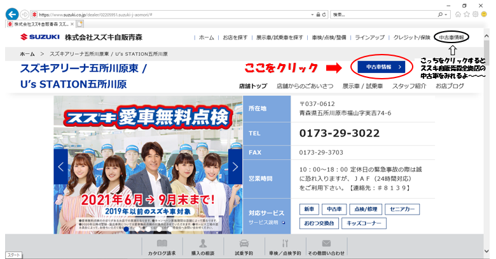
Task: Click the scrollbar up arrow
Action: click(x=486, y=36)
